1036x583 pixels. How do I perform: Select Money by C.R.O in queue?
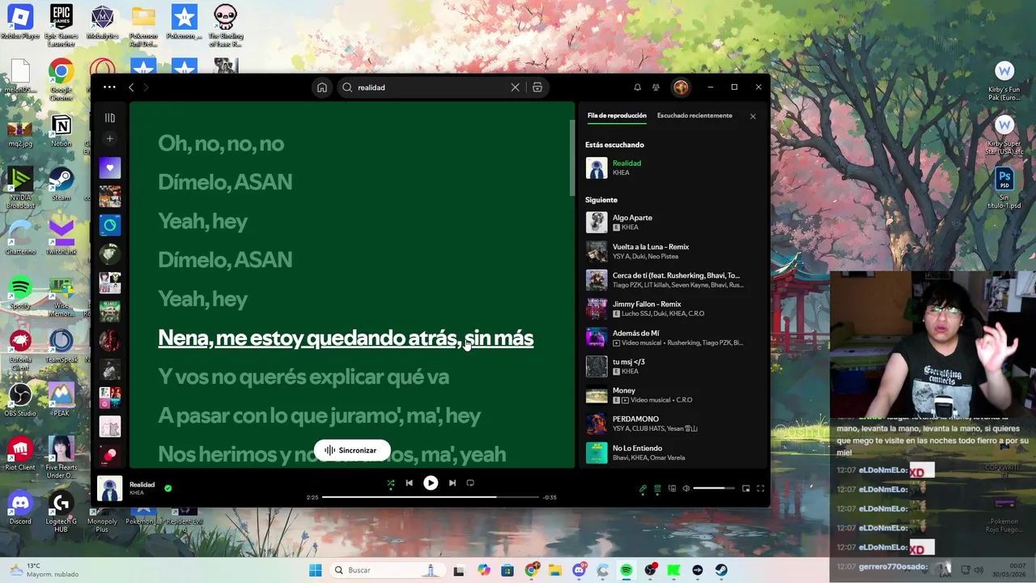click(x=670, y=395)
